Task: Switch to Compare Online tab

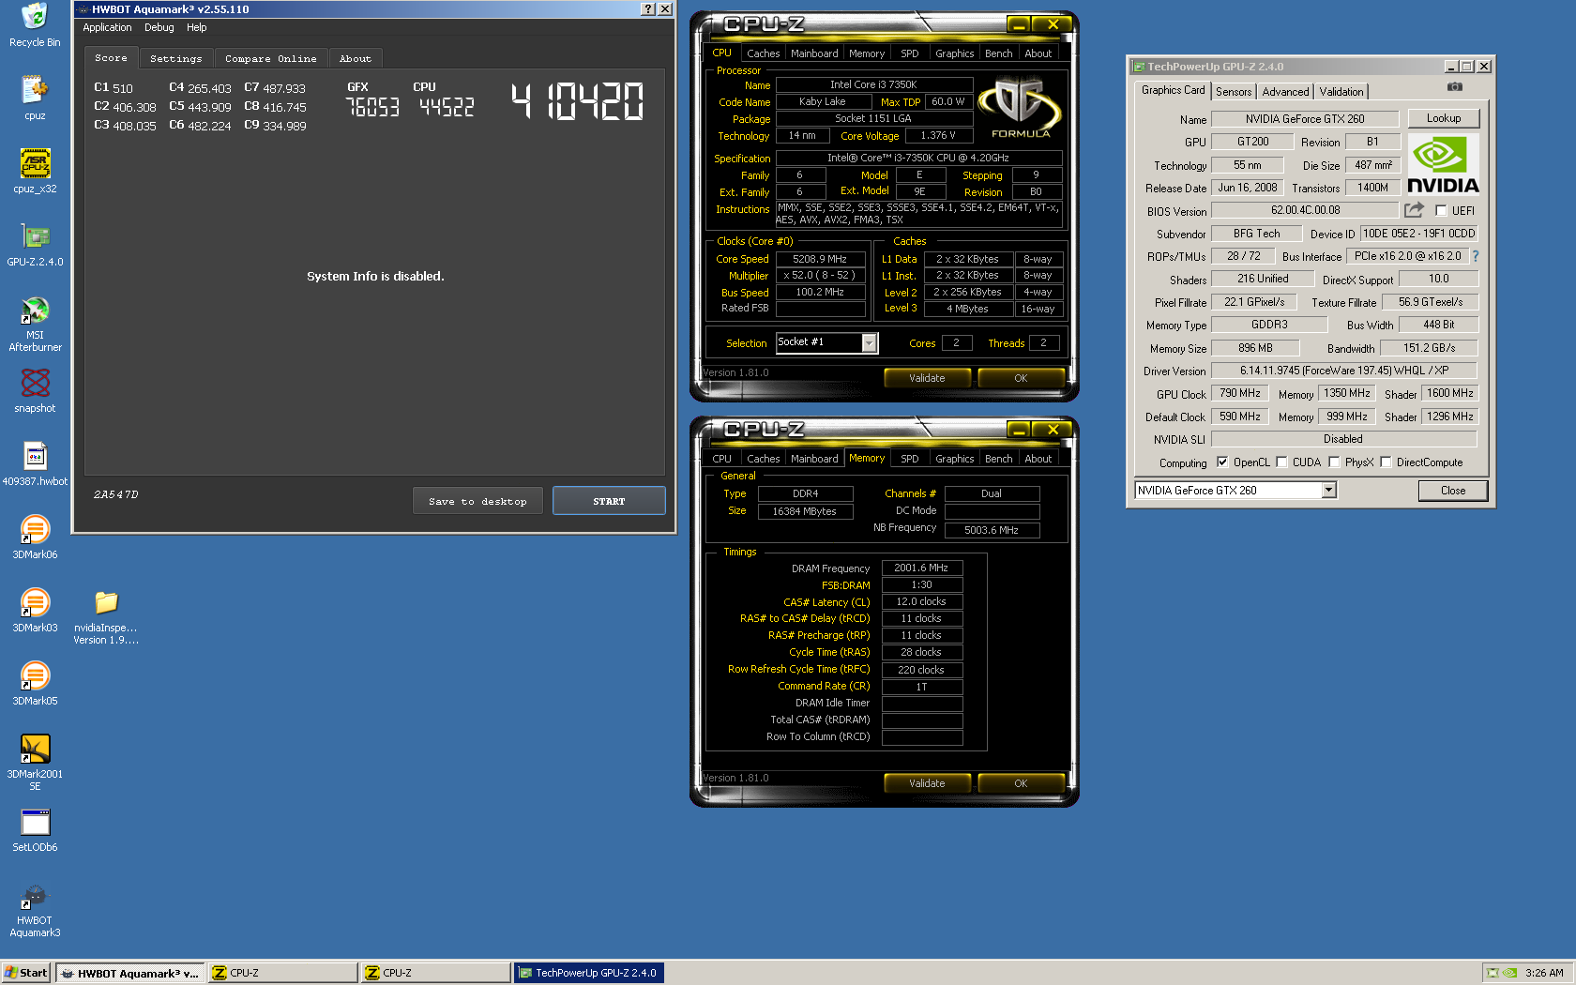Action: pos(271,58)
